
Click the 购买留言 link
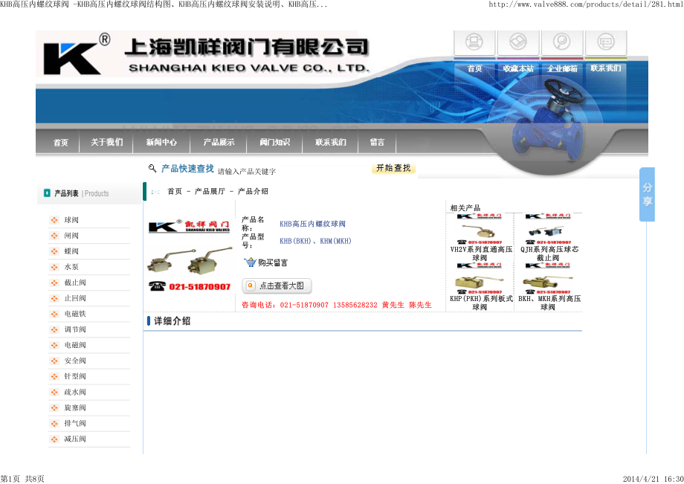click(273, 262)
